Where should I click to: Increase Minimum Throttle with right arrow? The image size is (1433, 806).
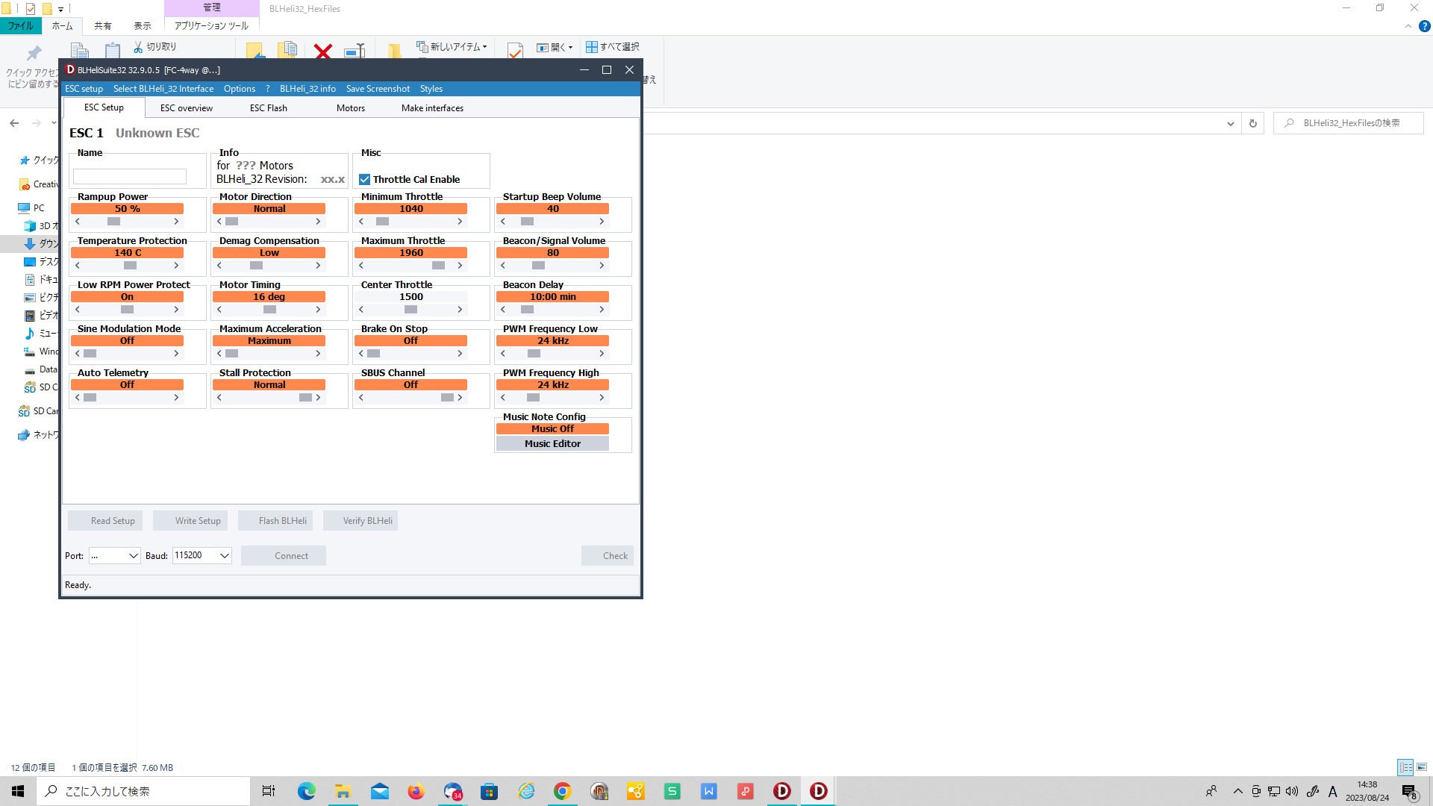pyautogui.click(x=460, y=222)
